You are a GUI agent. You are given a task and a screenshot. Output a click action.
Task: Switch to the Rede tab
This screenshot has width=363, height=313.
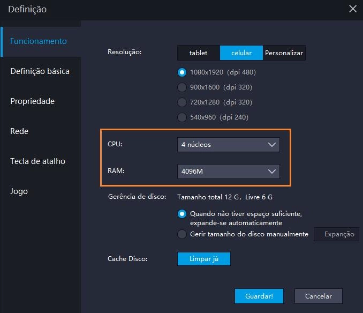19,131
